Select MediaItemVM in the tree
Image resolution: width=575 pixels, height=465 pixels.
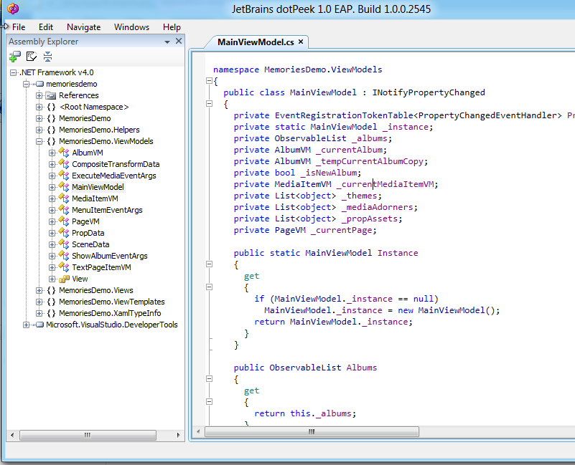95,198
